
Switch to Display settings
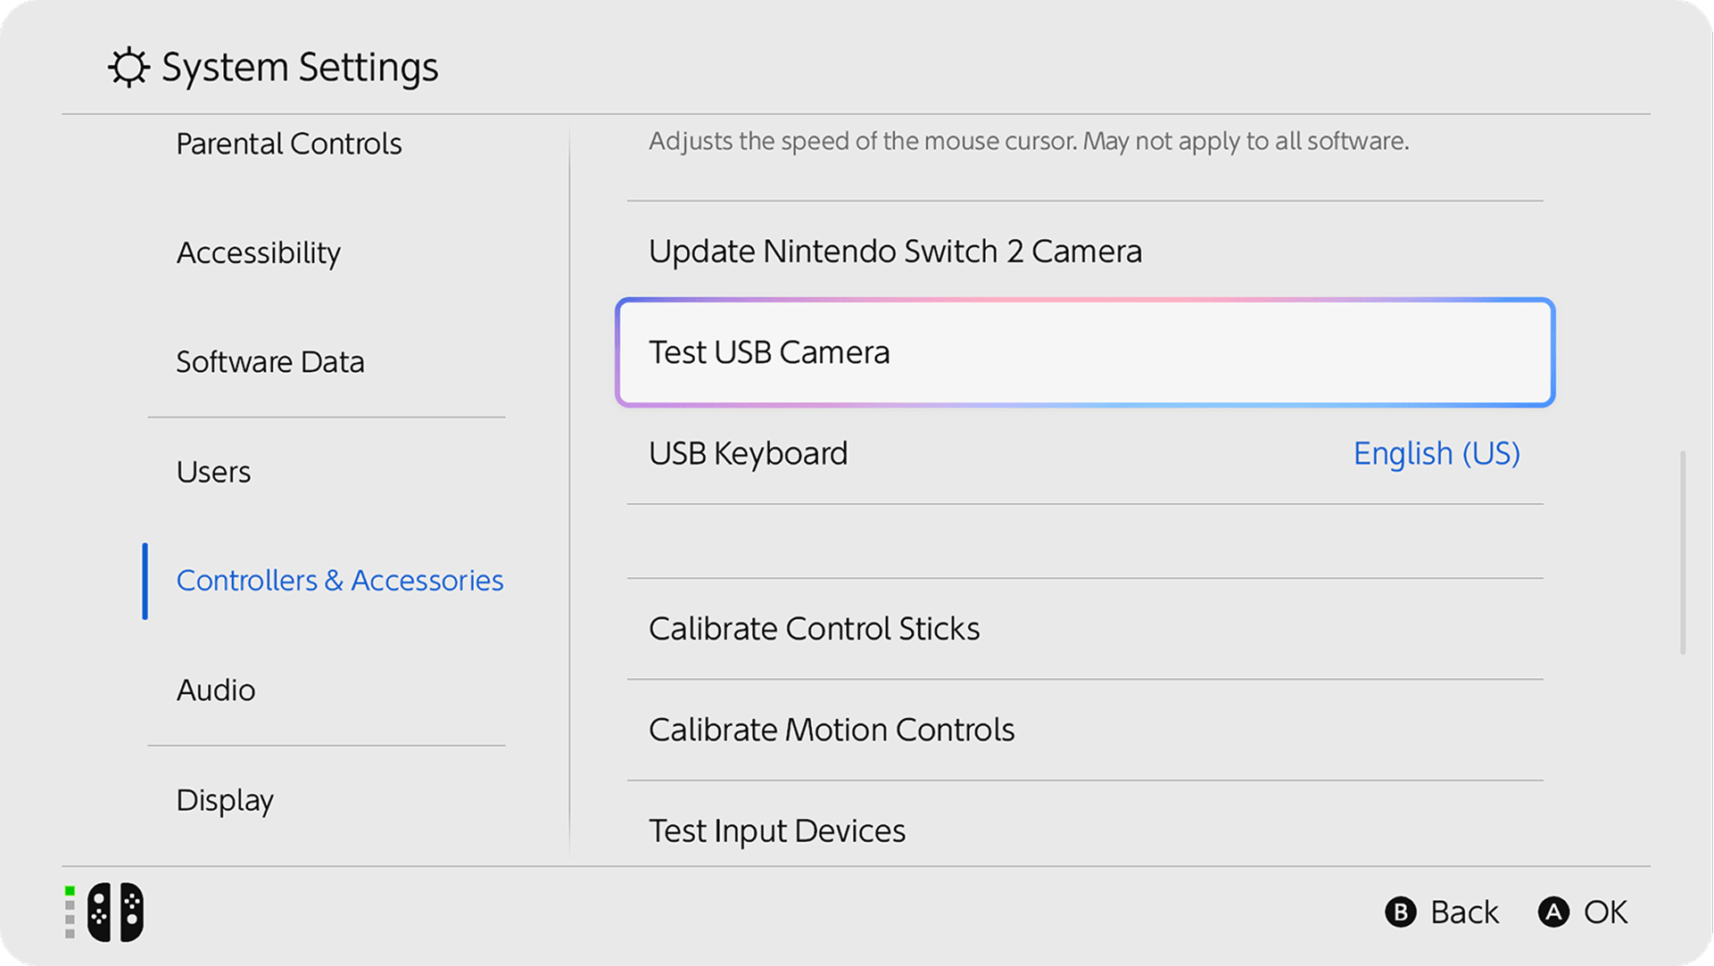point(225,800)
